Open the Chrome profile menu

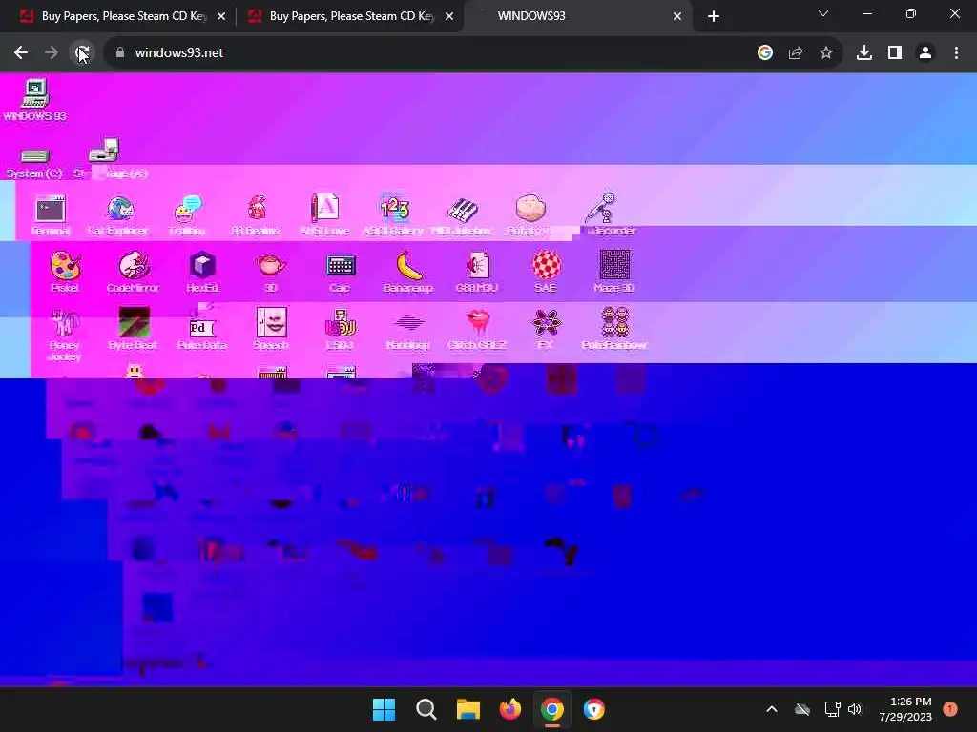925,53
